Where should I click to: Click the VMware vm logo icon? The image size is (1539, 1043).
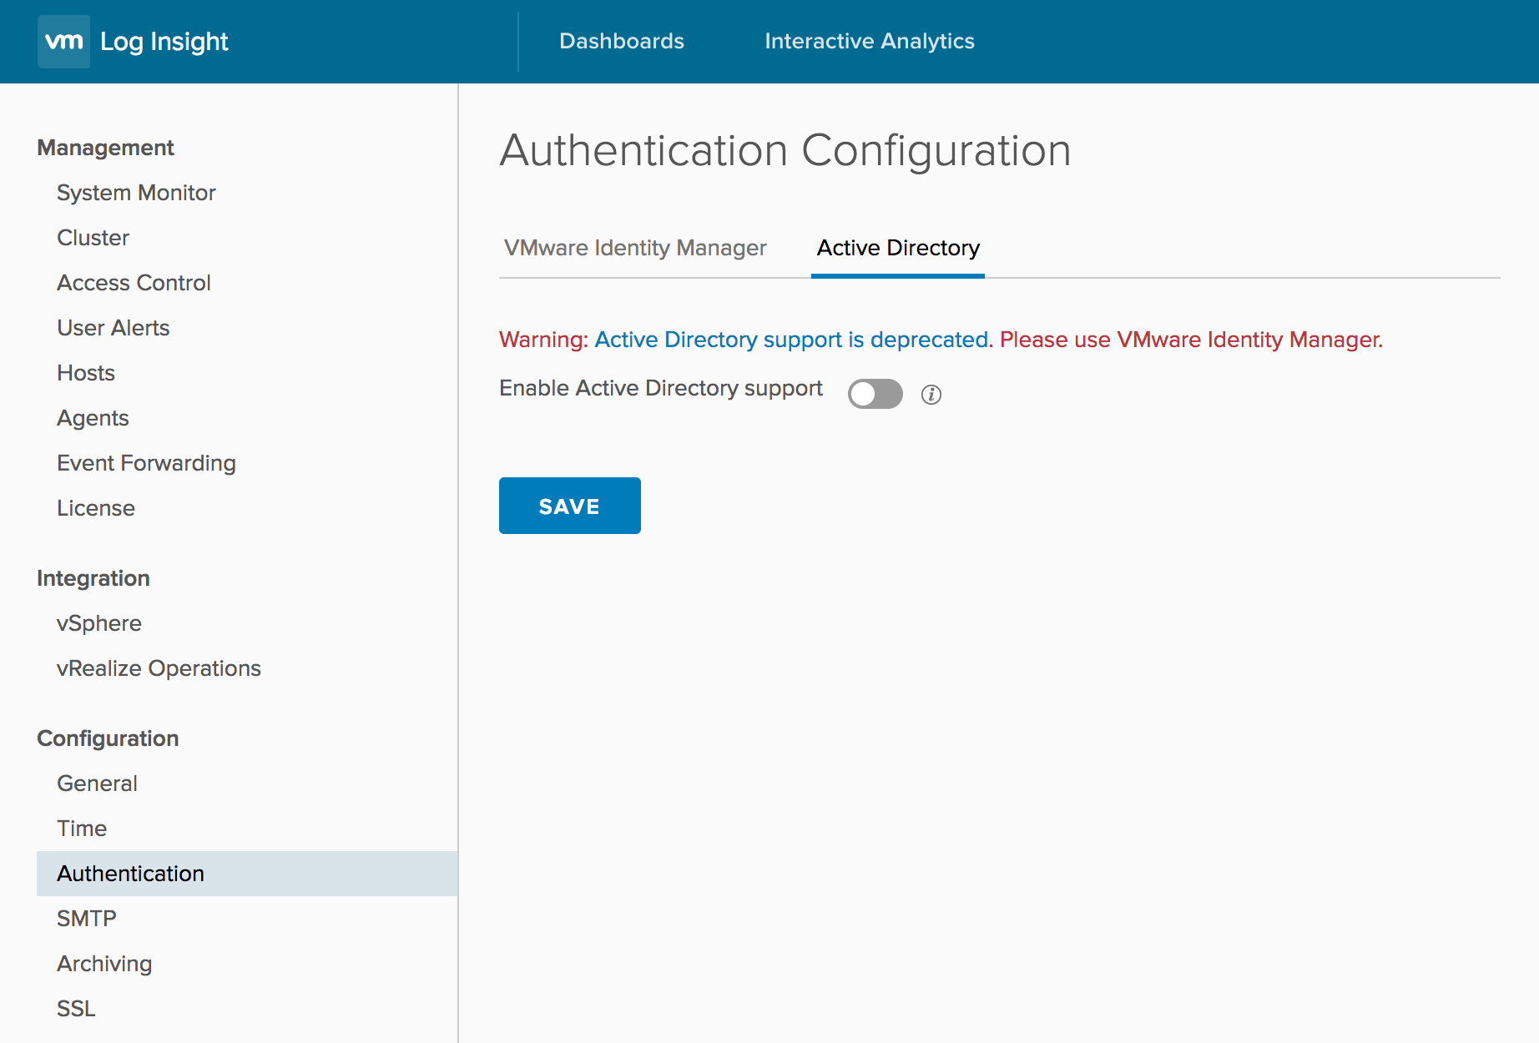tap(63, 42)
